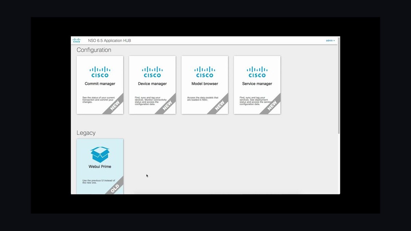Click the vertical scrollbar thumb

339,86
